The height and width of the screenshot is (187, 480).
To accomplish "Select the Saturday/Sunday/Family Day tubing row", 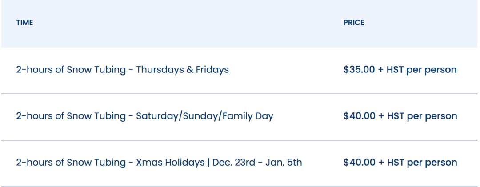I will [x=240, y=117].
